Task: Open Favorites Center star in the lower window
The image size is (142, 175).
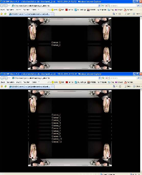Action: (2, 86)
